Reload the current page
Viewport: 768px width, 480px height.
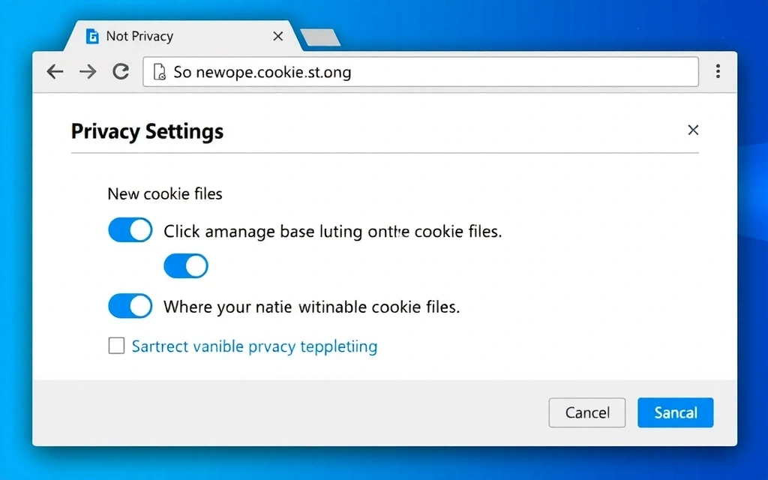click(x=121, y=72)
